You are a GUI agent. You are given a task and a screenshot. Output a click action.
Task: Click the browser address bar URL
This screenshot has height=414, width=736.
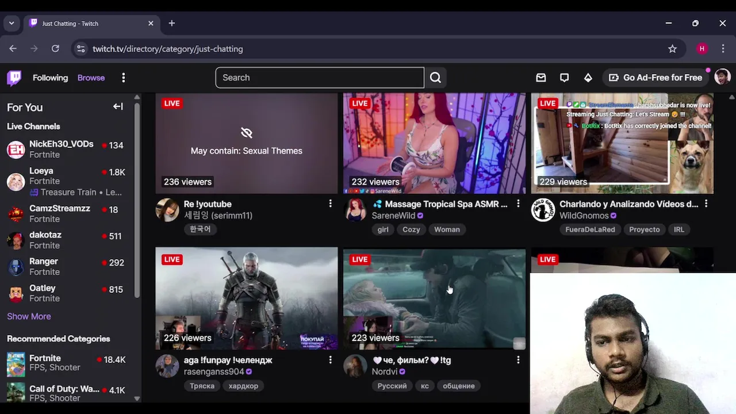click(x=168, y=49)
